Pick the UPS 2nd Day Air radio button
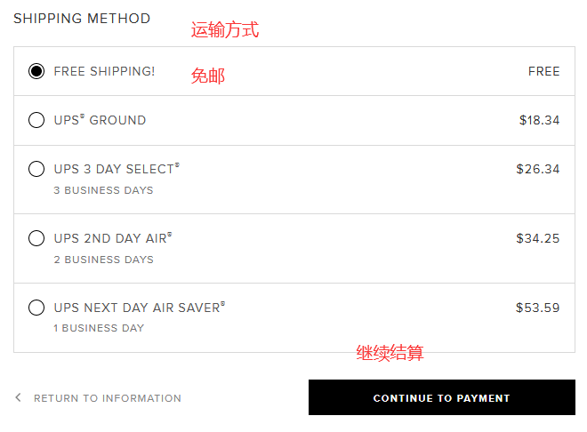 [36, 238]
